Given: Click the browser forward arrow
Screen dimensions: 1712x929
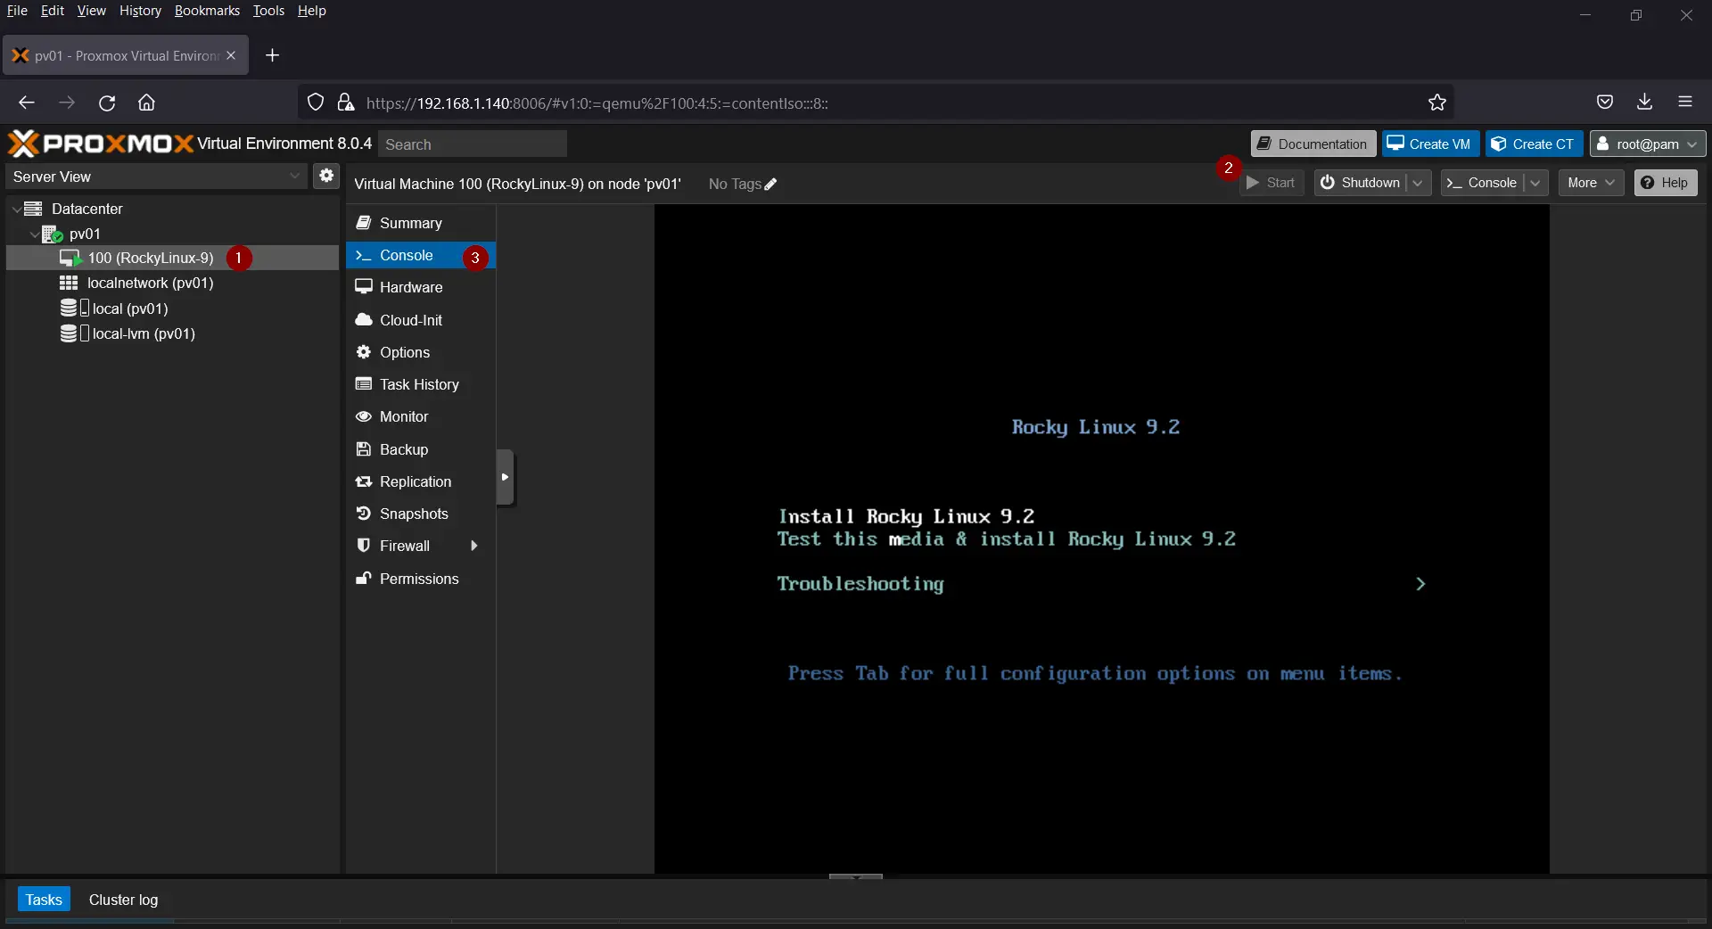Looking at the screenshot, I should click(67, 103).
